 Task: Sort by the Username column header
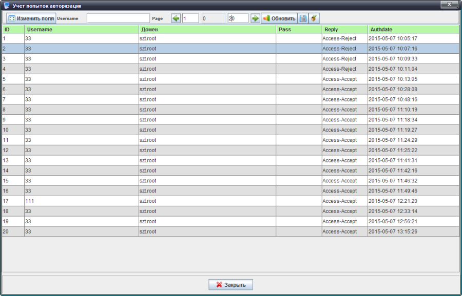(82, 29)
